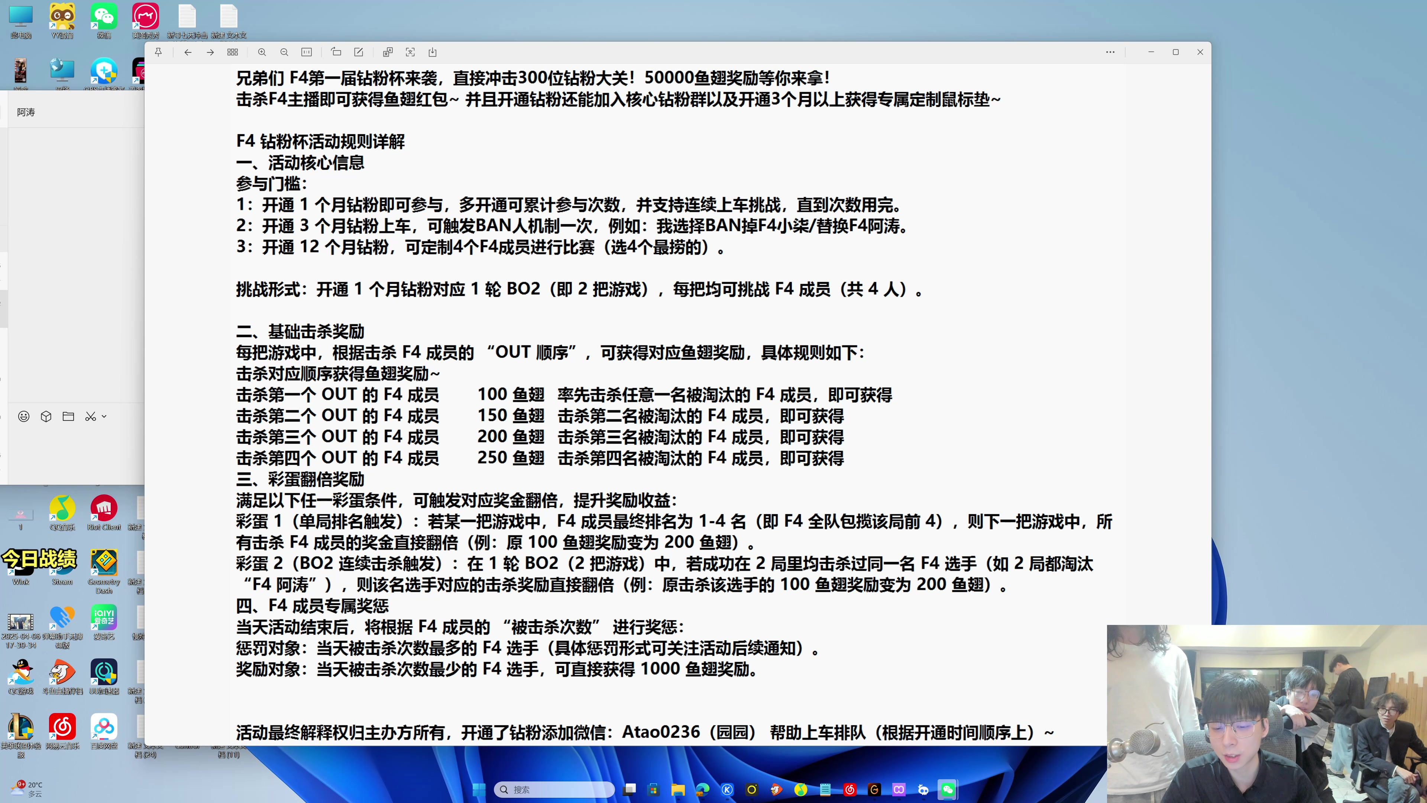
Task: Save the image via download icon
Action: point(433,52)
